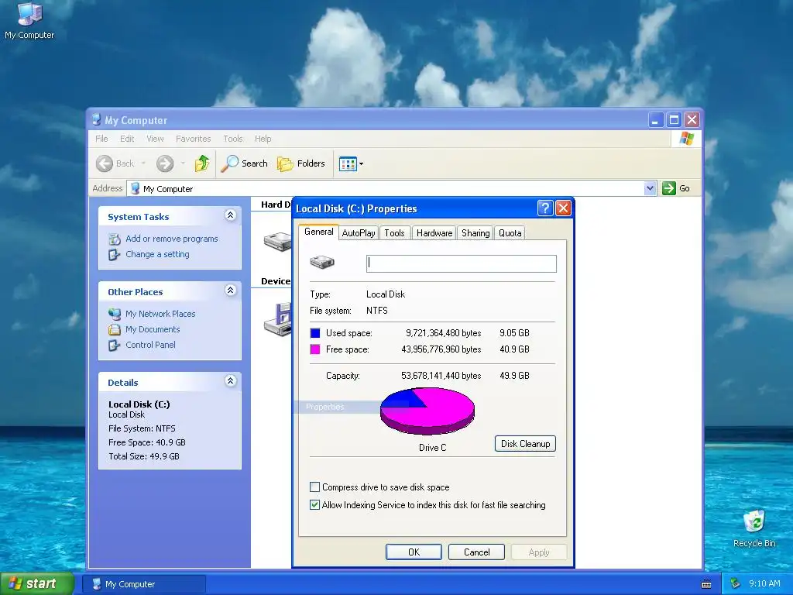Click OK in Properties dialog
This screenshot has height=595, width=793.
click(414, 552)
